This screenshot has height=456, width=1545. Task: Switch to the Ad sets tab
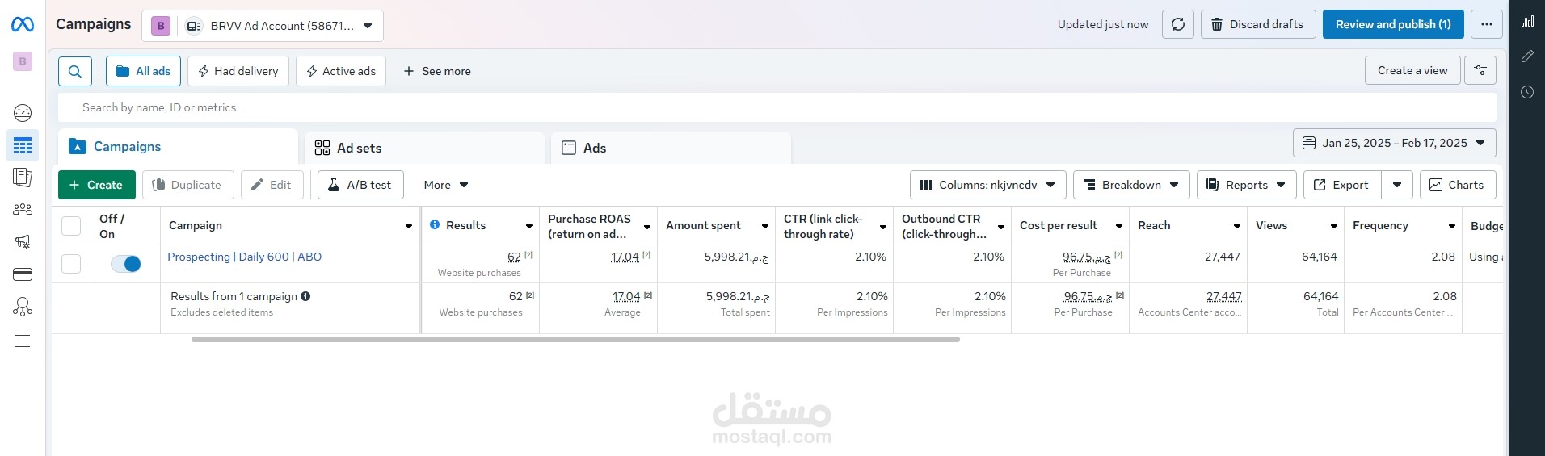point(425,148)
